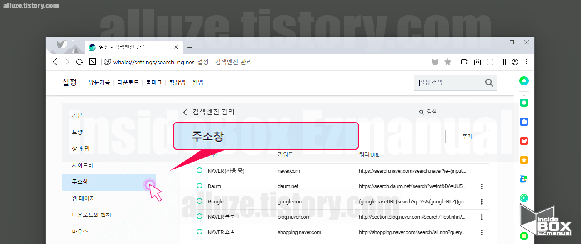Open the red Pocket sidebar icon
Image resolution: width=581 pixels, height=244 pixels.
coord(524,141)
